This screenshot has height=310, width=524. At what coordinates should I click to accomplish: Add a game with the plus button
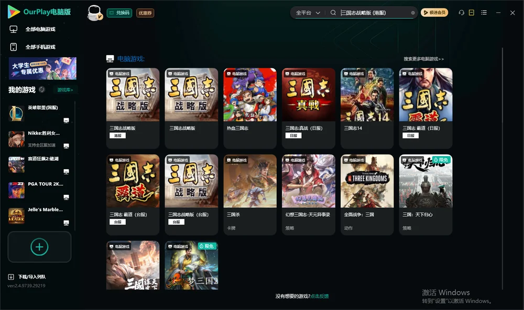click(39, 247)
